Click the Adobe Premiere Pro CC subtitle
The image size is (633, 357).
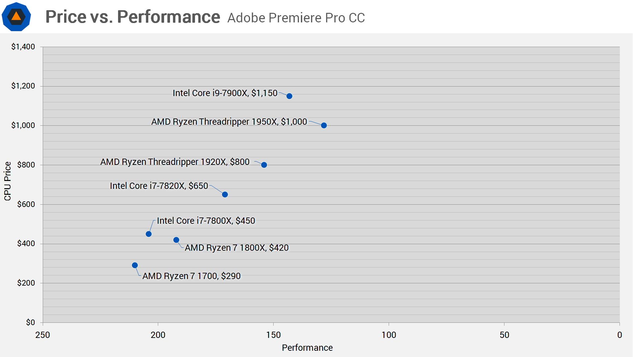coord(296,18)
